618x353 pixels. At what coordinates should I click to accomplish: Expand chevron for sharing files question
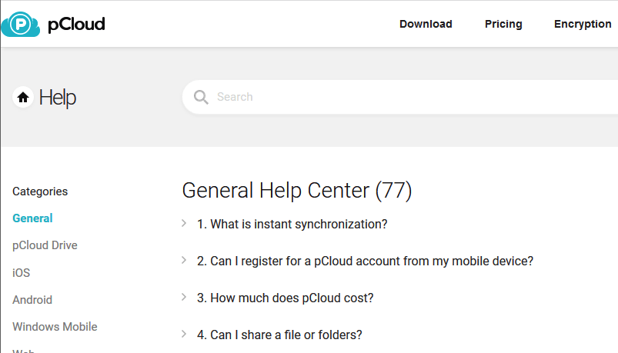[184, 334]
